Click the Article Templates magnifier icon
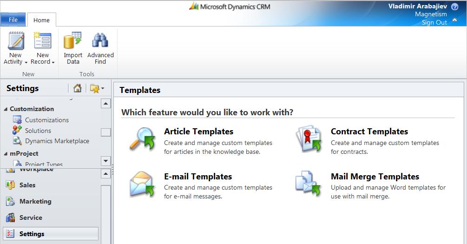The width and height of the screenshot is (467, 244). point(143,139)
